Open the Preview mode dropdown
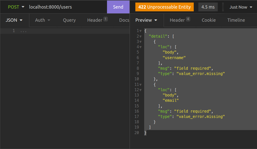Image resolution: width=257 pixels, height=149 pixels. point(146,20)
